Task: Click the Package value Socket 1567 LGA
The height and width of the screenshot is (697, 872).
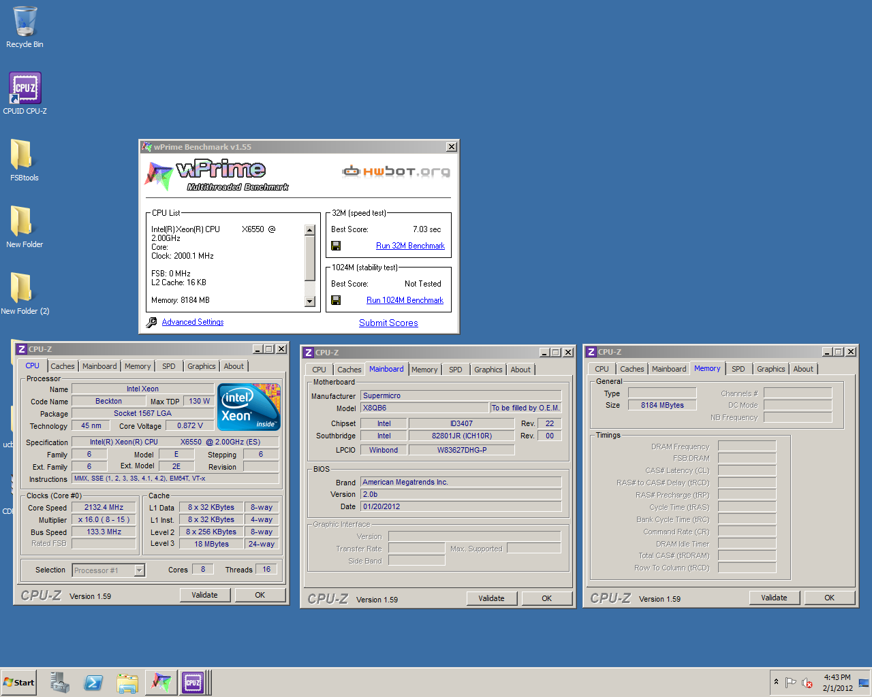Action: coord(142,413)
